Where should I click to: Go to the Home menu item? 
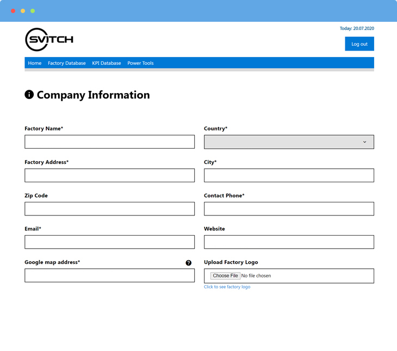35,63
